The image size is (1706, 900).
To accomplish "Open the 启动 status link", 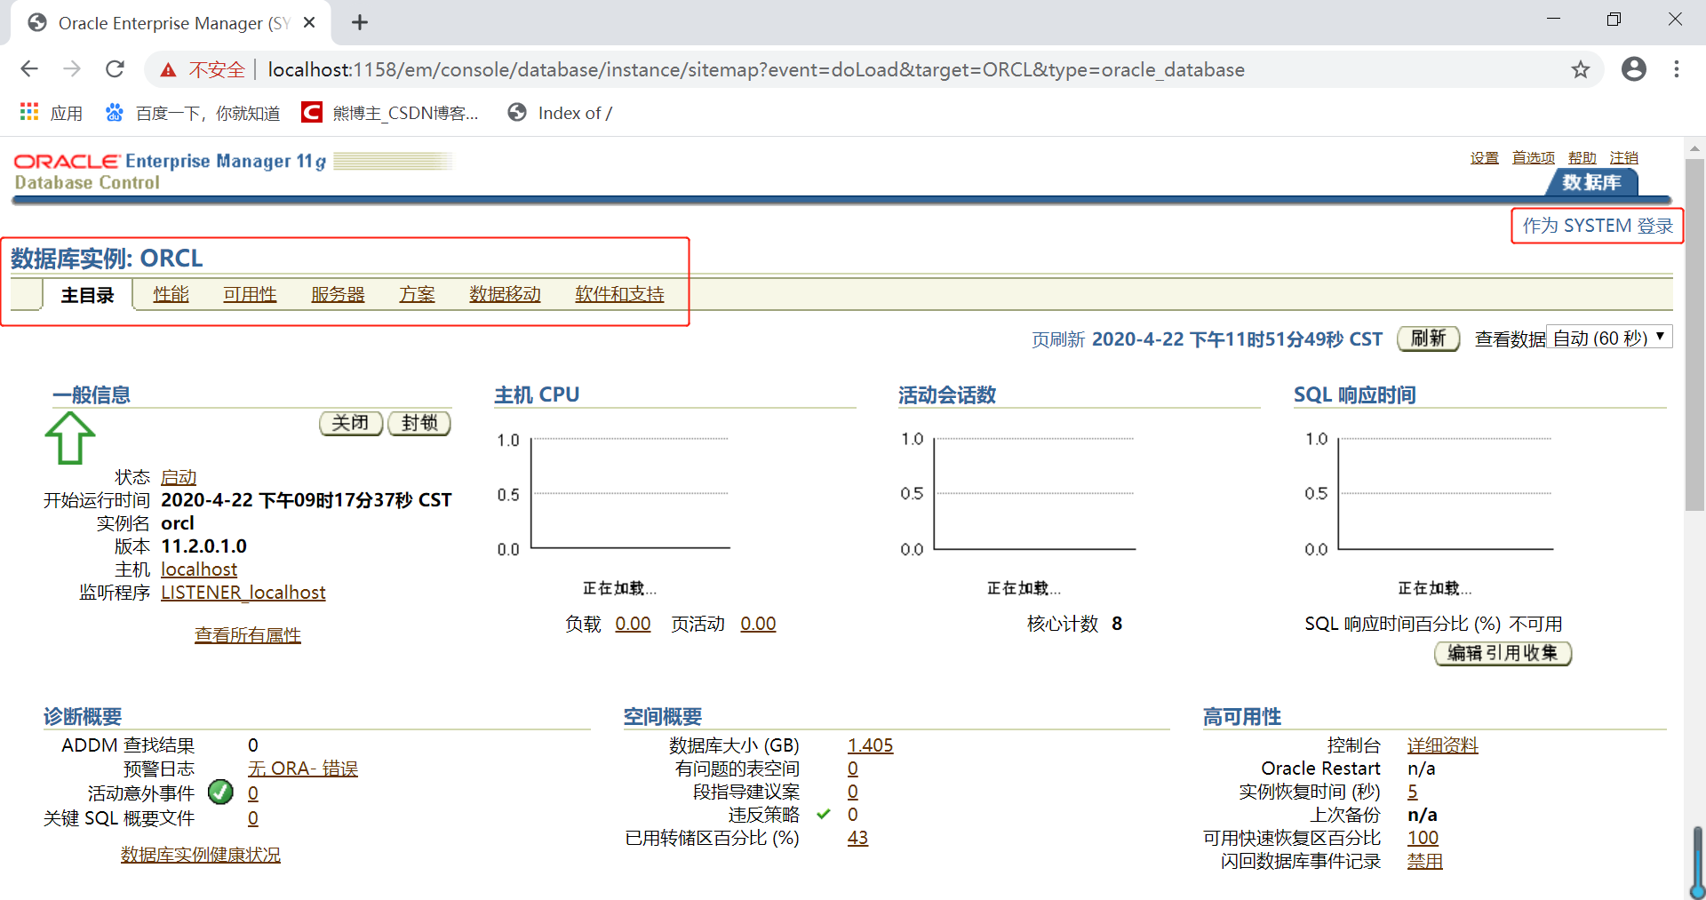I will click(179, 478).
